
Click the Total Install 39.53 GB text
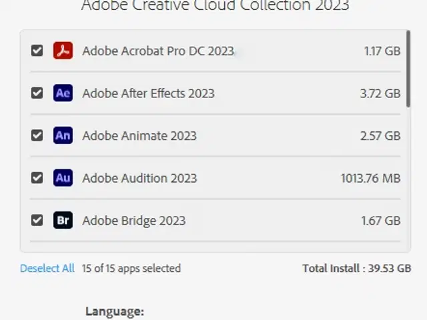(357, 268)
